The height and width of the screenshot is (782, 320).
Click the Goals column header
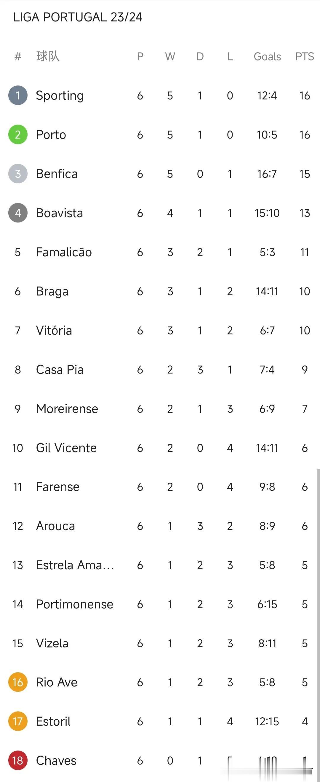click(x=267, y=56)
